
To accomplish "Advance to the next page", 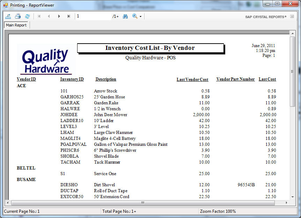I will [x=59, y=16].
